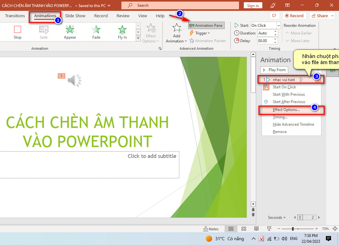This screenshot has height=245, width=339.
Task: Open the Review tab
Action: pos(123,16)
